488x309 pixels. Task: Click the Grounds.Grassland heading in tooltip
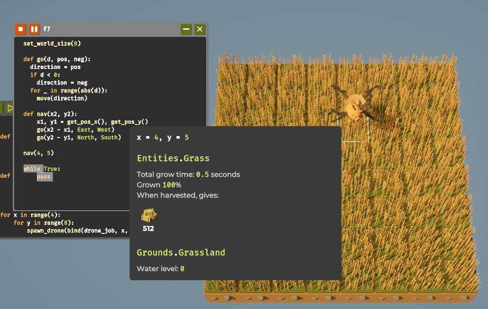point(181,252)
